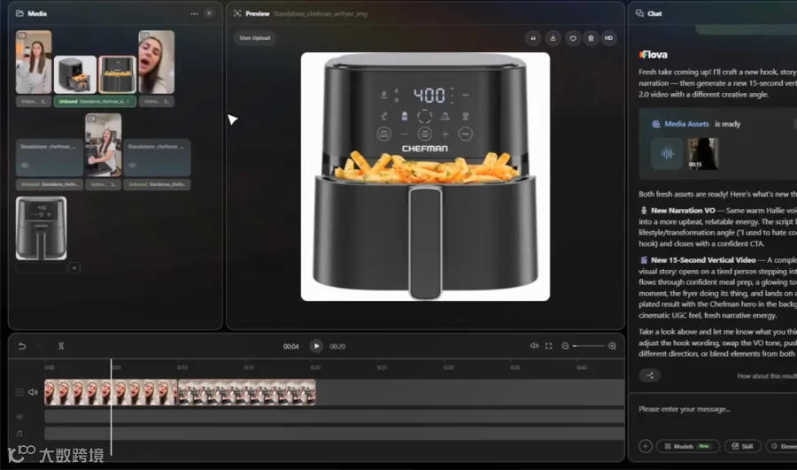
Task: Click the air fryer image in preview
Action: (x=425, y=176)
